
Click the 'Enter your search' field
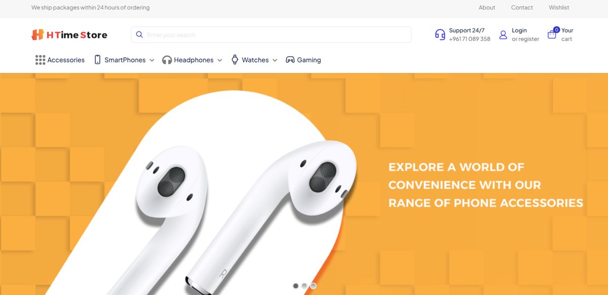[x=271, y=35]
